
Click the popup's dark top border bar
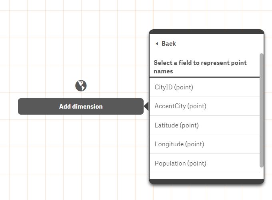pyautogui.click(x=206, y=32)
